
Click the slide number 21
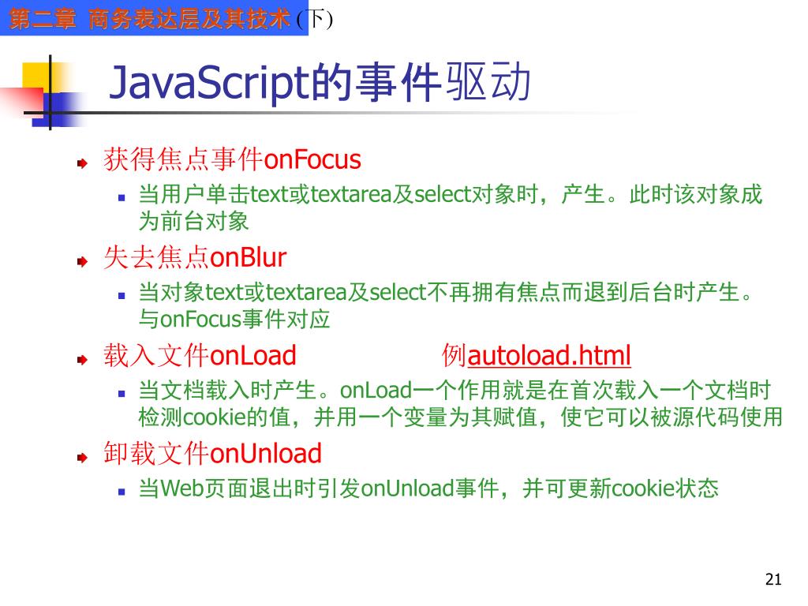pos(773,579)
